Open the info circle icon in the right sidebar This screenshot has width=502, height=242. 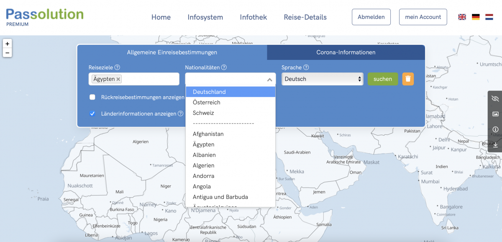(495, 129)
